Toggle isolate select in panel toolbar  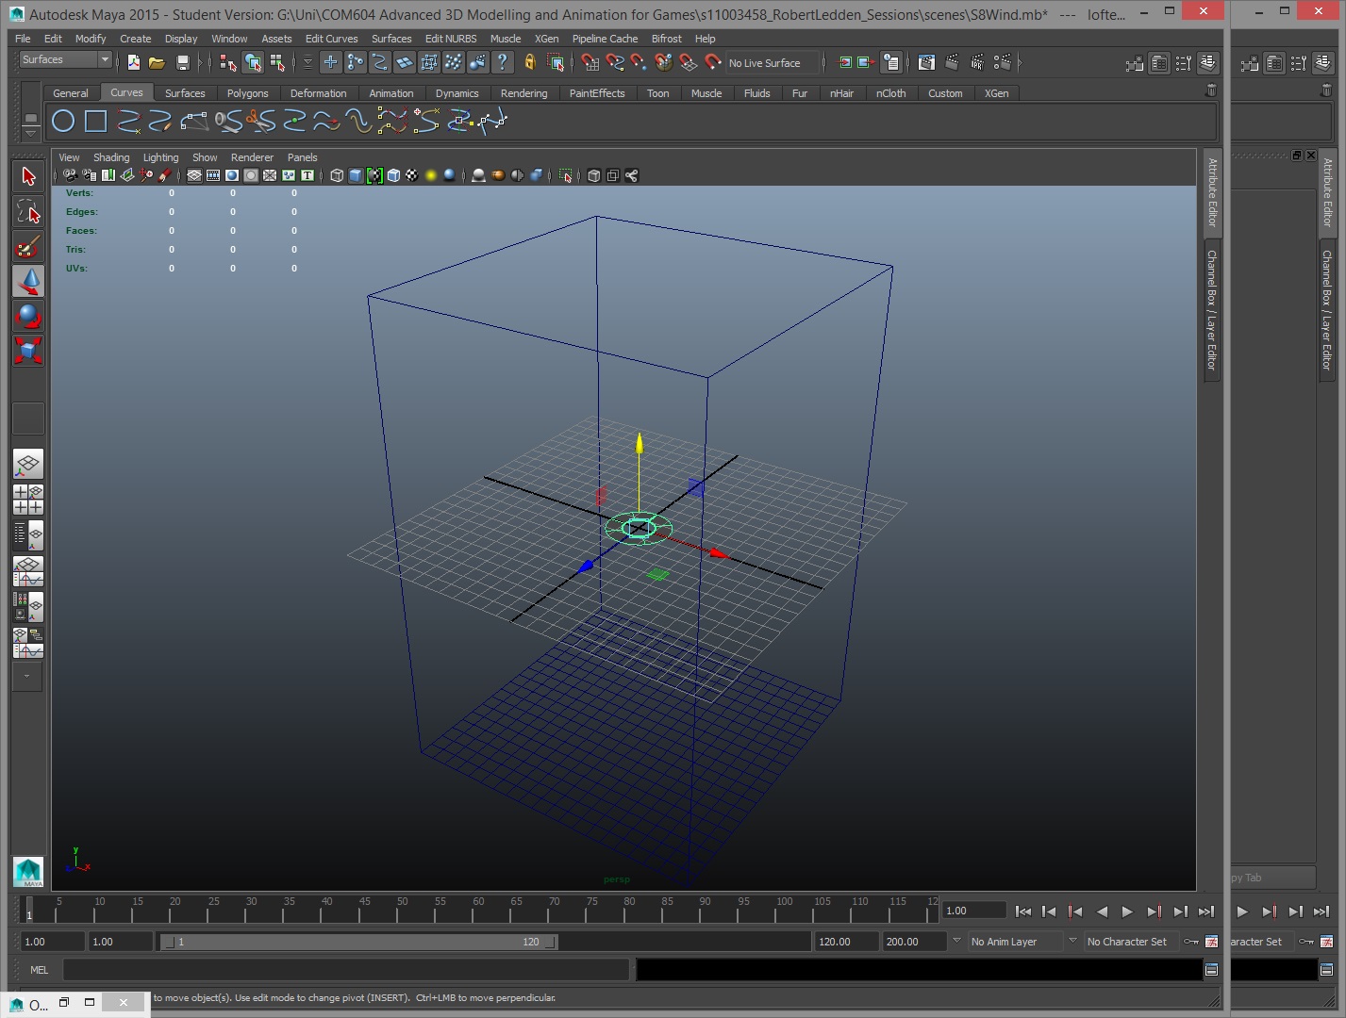click(x=565, y=175)
